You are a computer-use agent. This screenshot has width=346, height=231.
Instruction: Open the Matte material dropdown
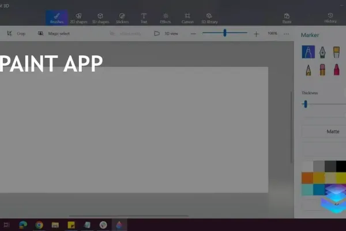(324, 132)
